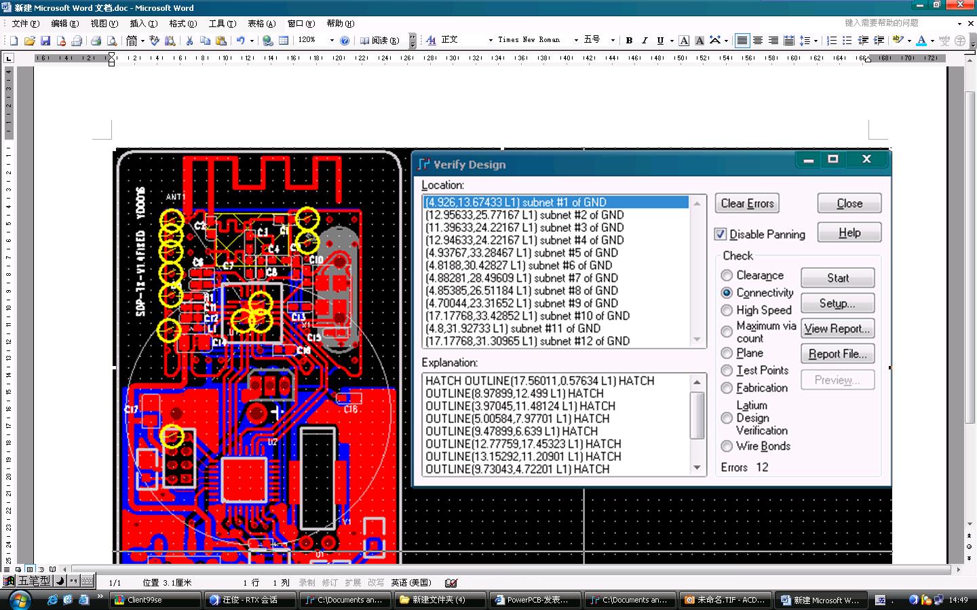Open the font size dropdown

click(x=613, y=41)
